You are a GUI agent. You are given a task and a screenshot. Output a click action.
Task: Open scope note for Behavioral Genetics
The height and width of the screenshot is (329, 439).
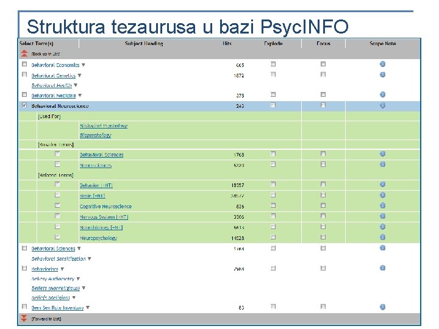coord(382,75)
